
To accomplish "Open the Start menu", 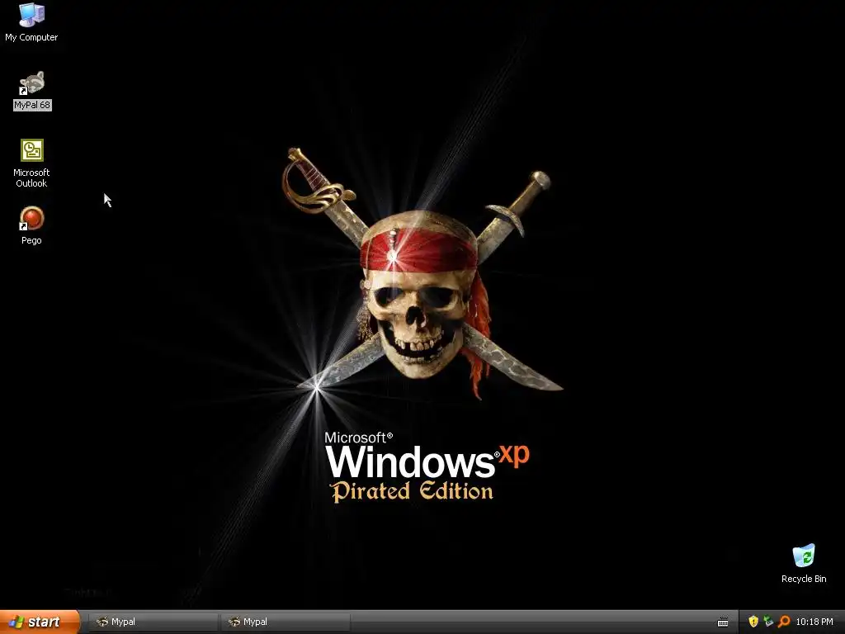I will click(x=40, y=622).
